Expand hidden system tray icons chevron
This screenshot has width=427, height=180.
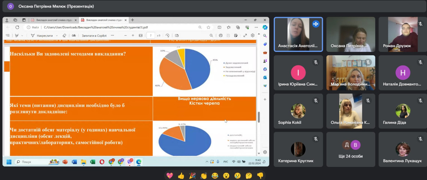click(207, 162)
